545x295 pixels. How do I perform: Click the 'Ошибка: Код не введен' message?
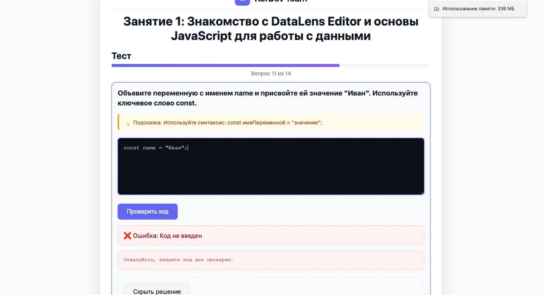[x=167, y=235]
